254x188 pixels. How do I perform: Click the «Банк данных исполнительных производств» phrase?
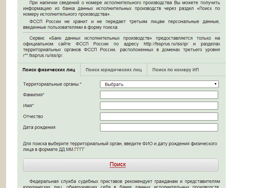(100, 38)
